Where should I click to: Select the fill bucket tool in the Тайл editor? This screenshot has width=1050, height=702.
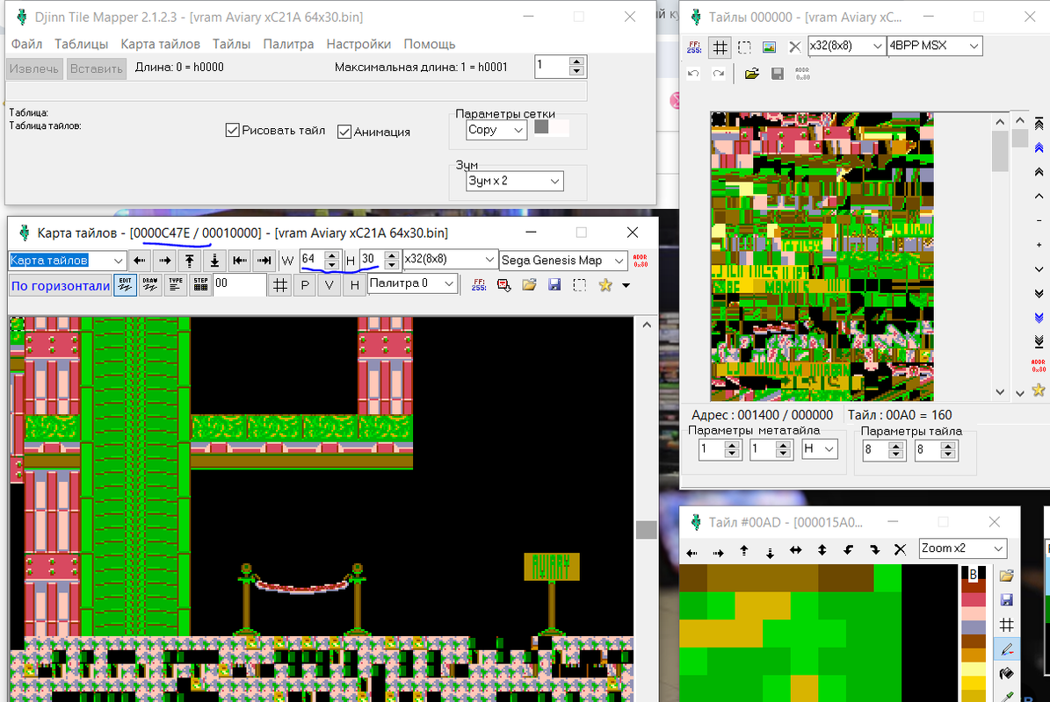tap(1006, 673)
